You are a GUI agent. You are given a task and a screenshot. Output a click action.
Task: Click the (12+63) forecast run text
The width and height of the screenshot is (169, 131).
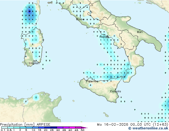point(161,125)
